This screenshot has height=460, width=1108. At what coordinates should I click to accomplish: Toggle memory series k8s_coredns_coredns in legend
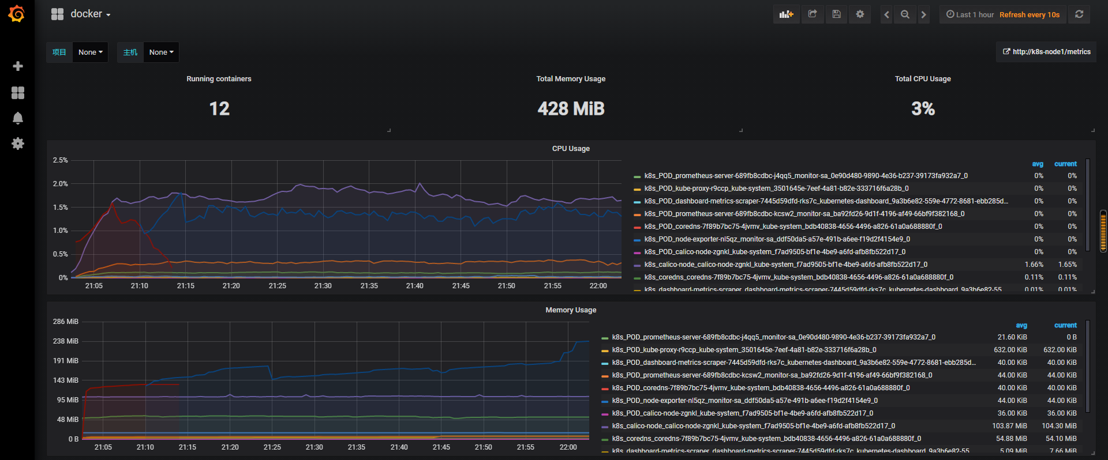(766, 439)
